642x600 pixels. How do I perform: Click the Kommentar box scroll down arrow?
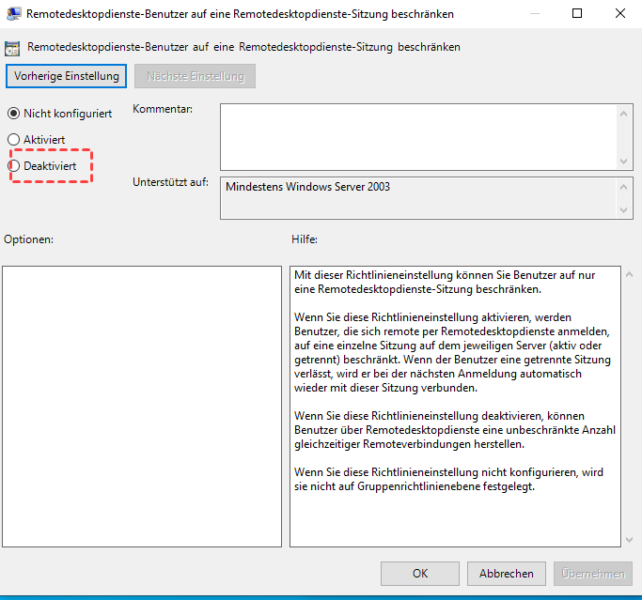[627, 162]
